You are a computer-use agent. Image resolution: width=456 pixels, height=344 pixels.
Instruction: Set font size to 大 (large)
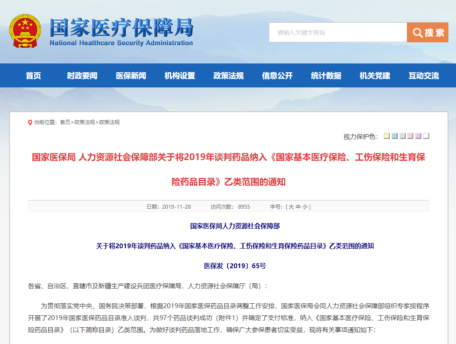click(x=291, y=207)
